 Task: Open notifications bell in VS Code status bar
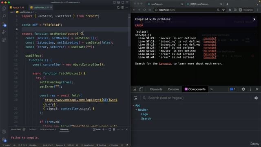pyautogui.click(x=127, y=145)
